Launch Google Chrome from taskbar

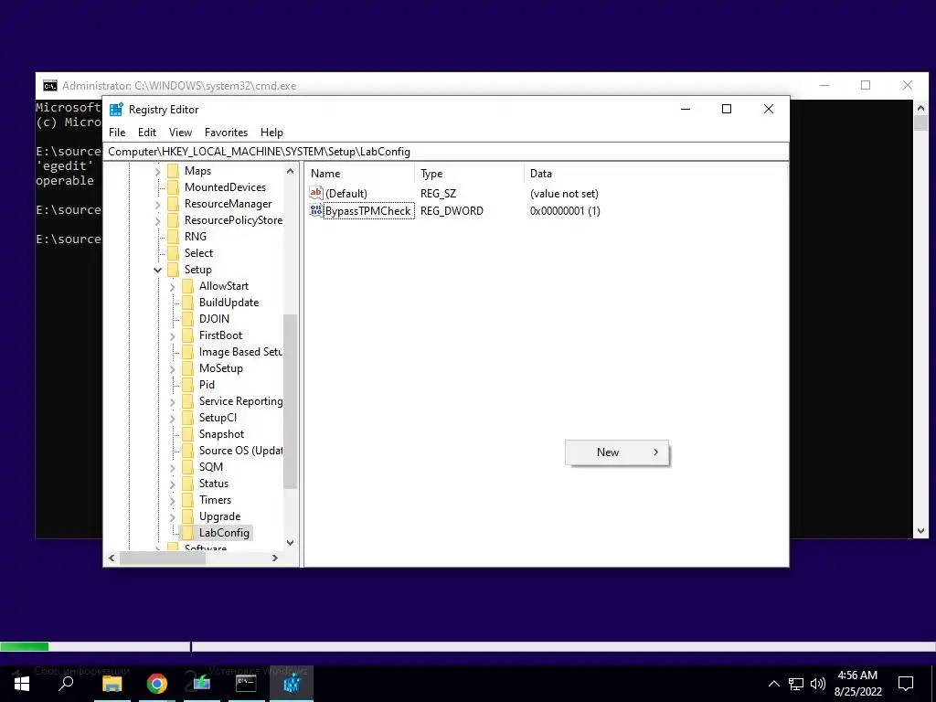[157, 684]
